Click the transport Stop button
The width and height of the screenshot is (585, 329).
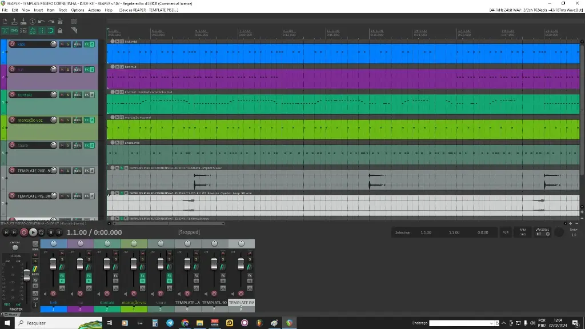tap(51, 232)
